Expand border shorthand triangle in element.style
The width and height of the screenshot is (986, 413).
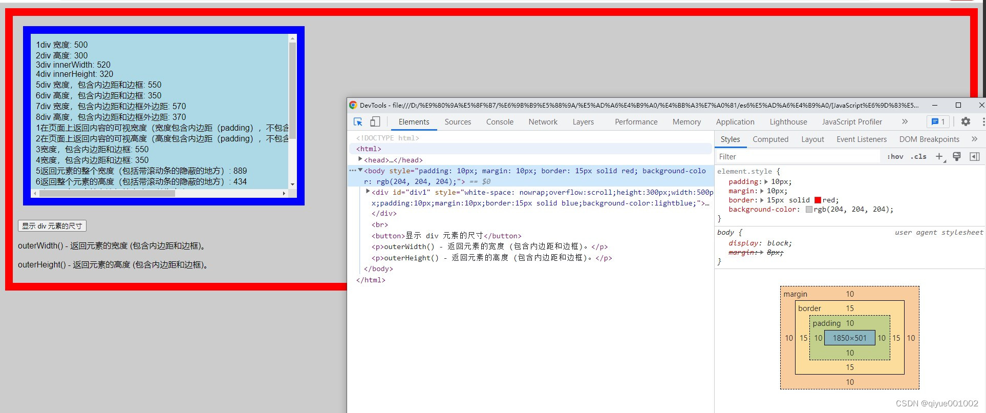[762, 200]
